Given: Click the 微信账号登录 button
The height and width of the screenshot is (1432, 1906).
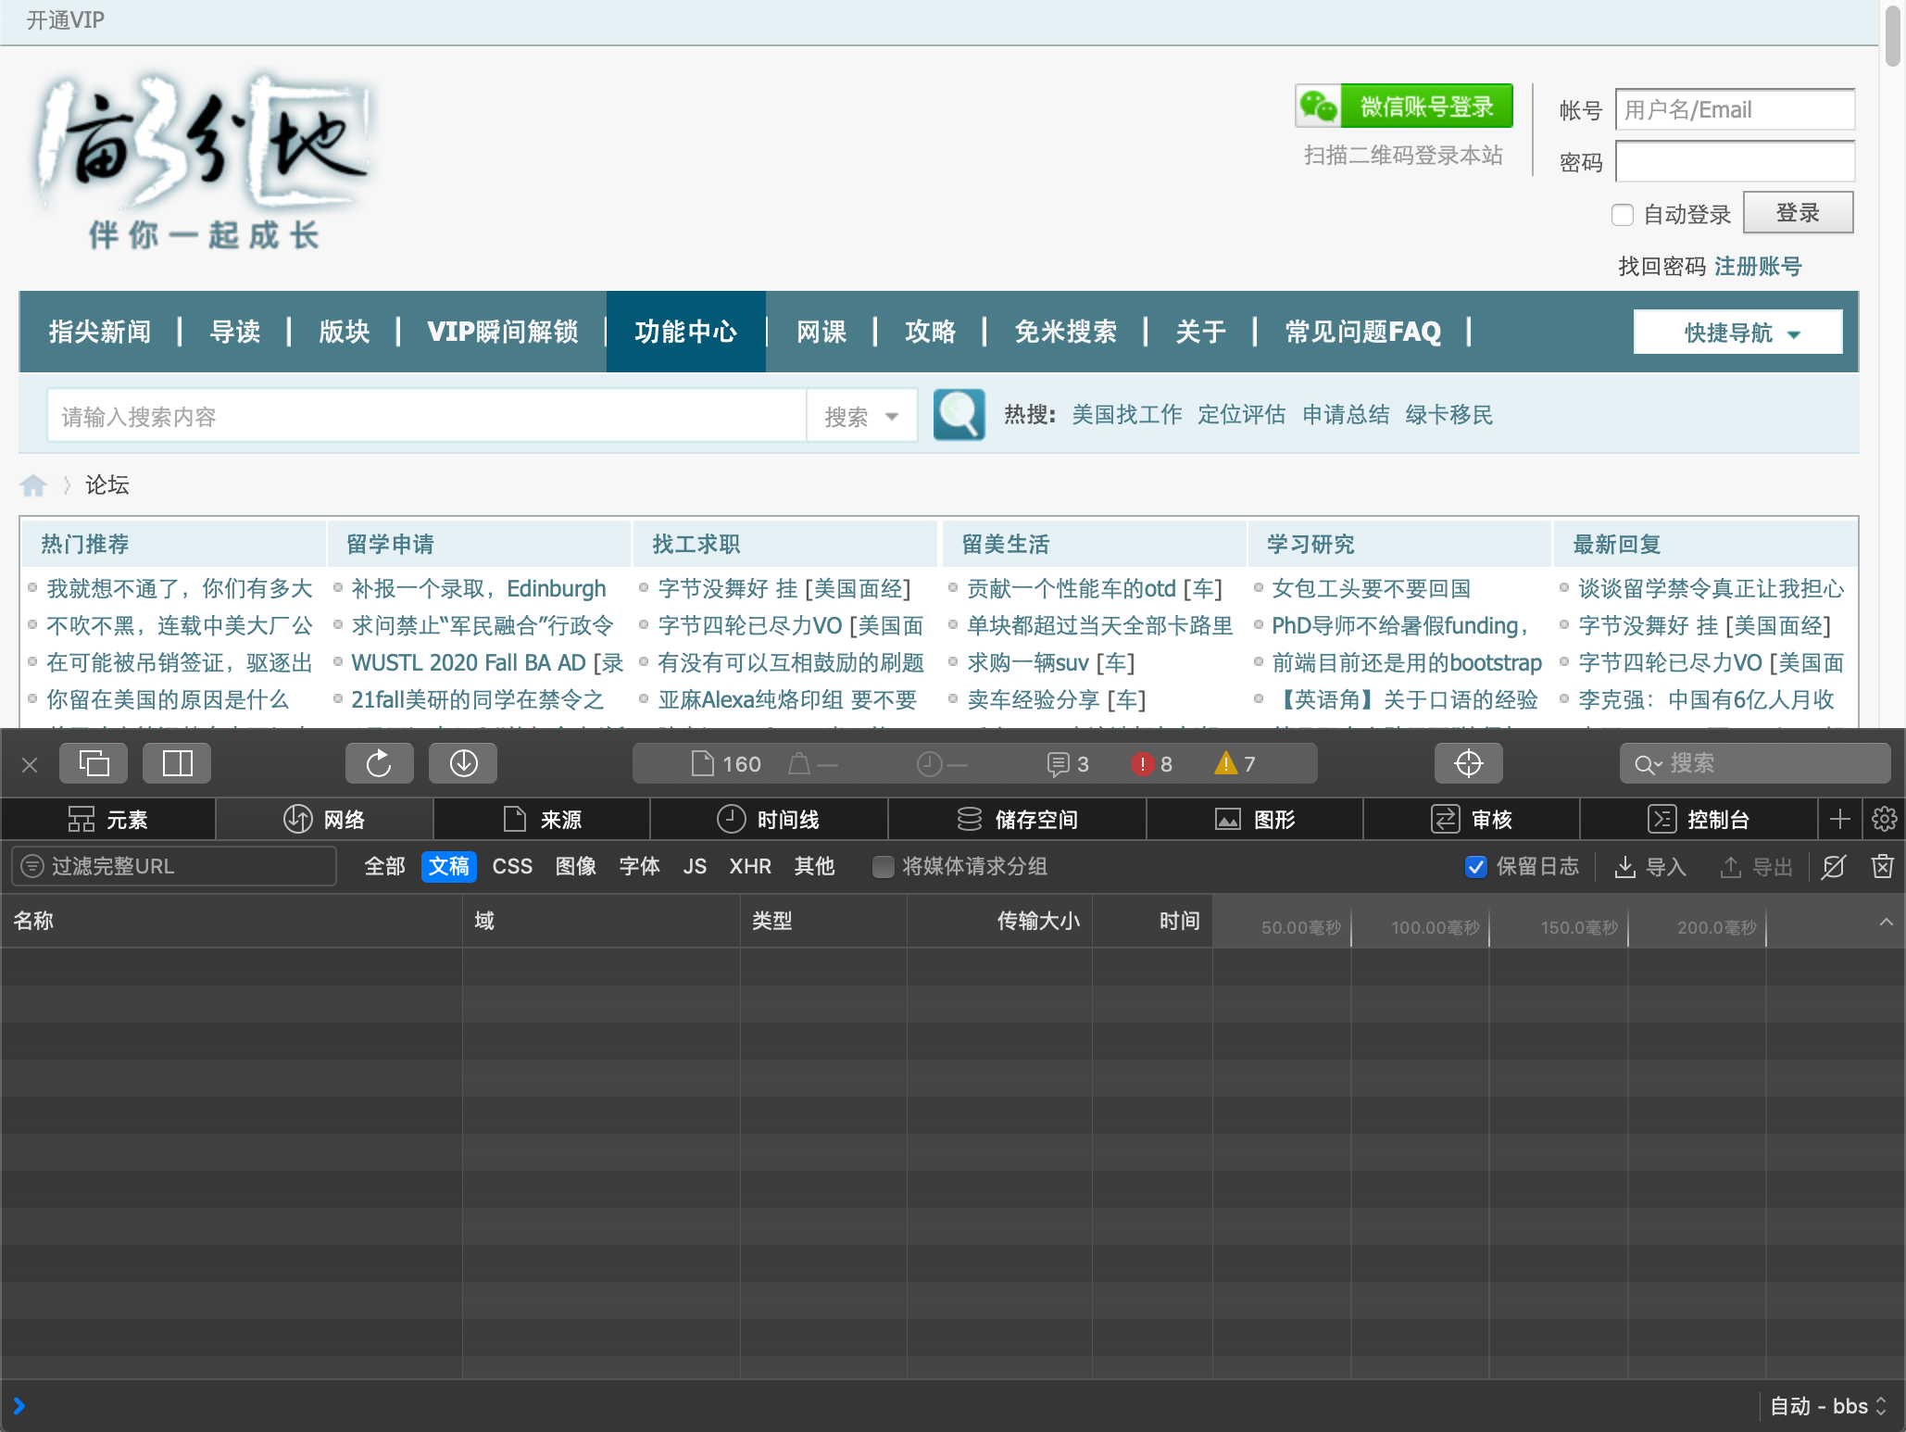Looking at the screenshot, I should pos(1404,107).
